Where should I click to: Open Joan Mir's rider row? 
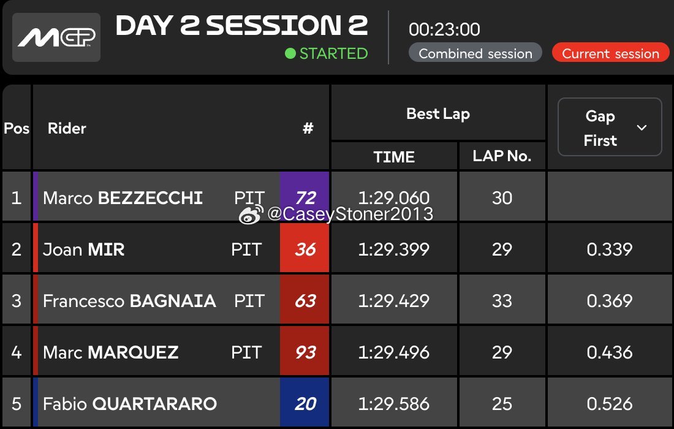83,249
